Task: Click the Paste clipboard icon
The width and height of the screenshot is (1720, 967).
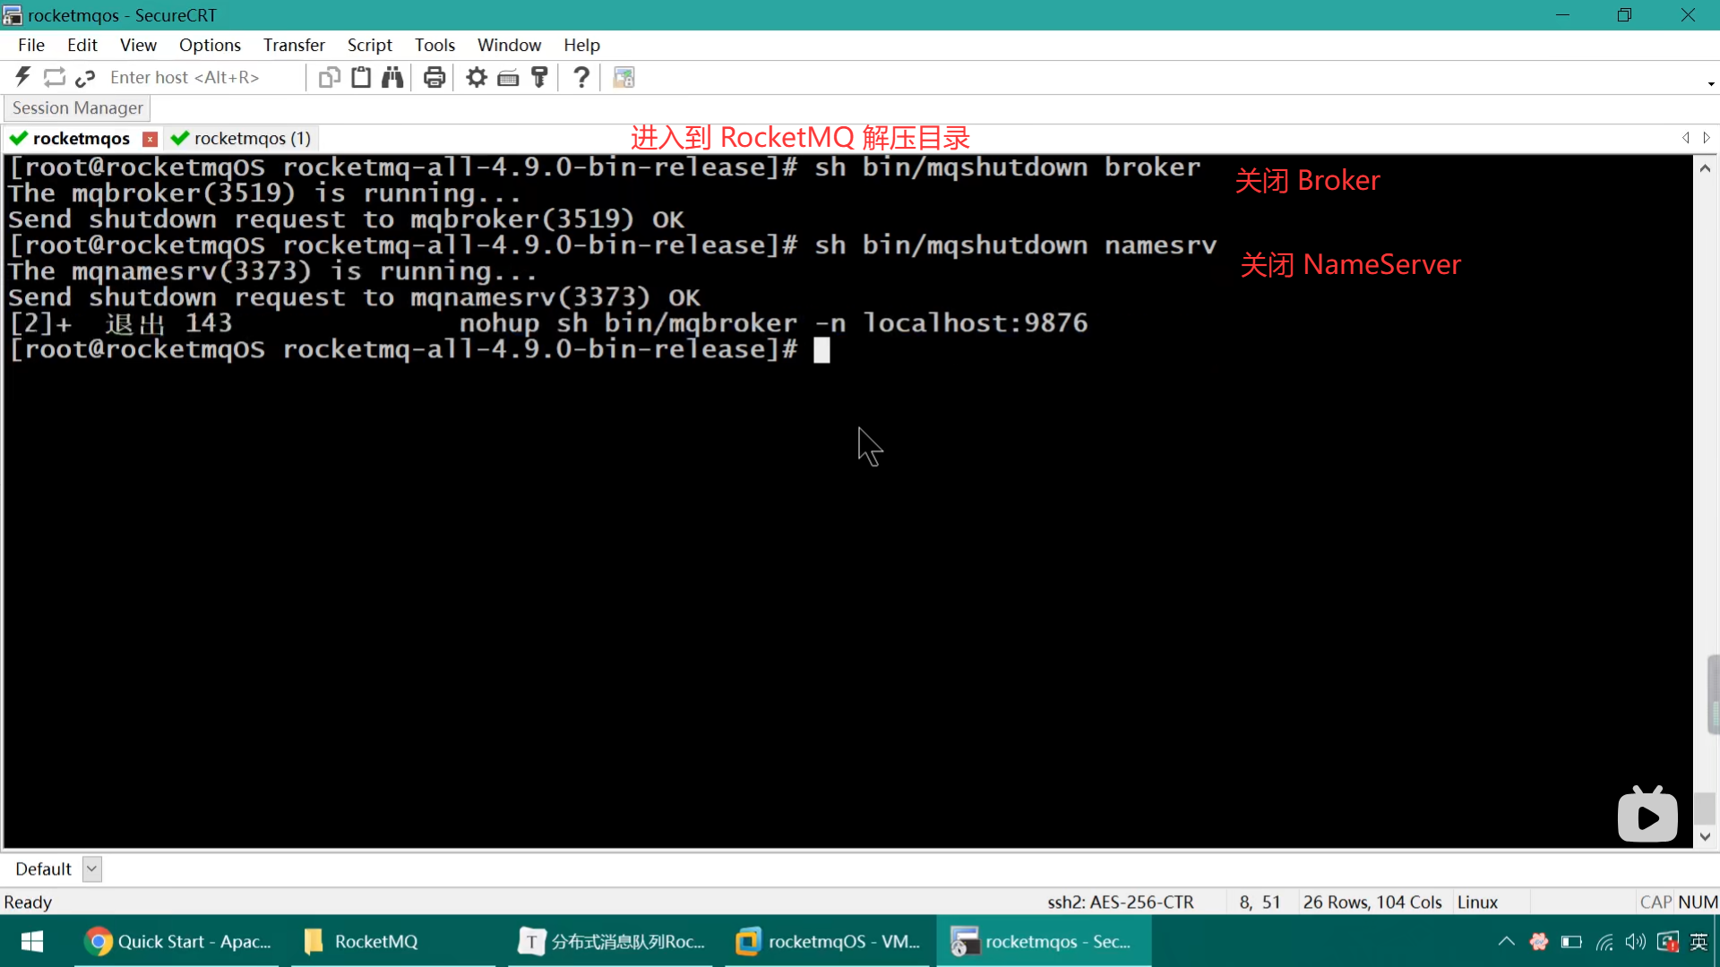Action: (x=361, y=78)
